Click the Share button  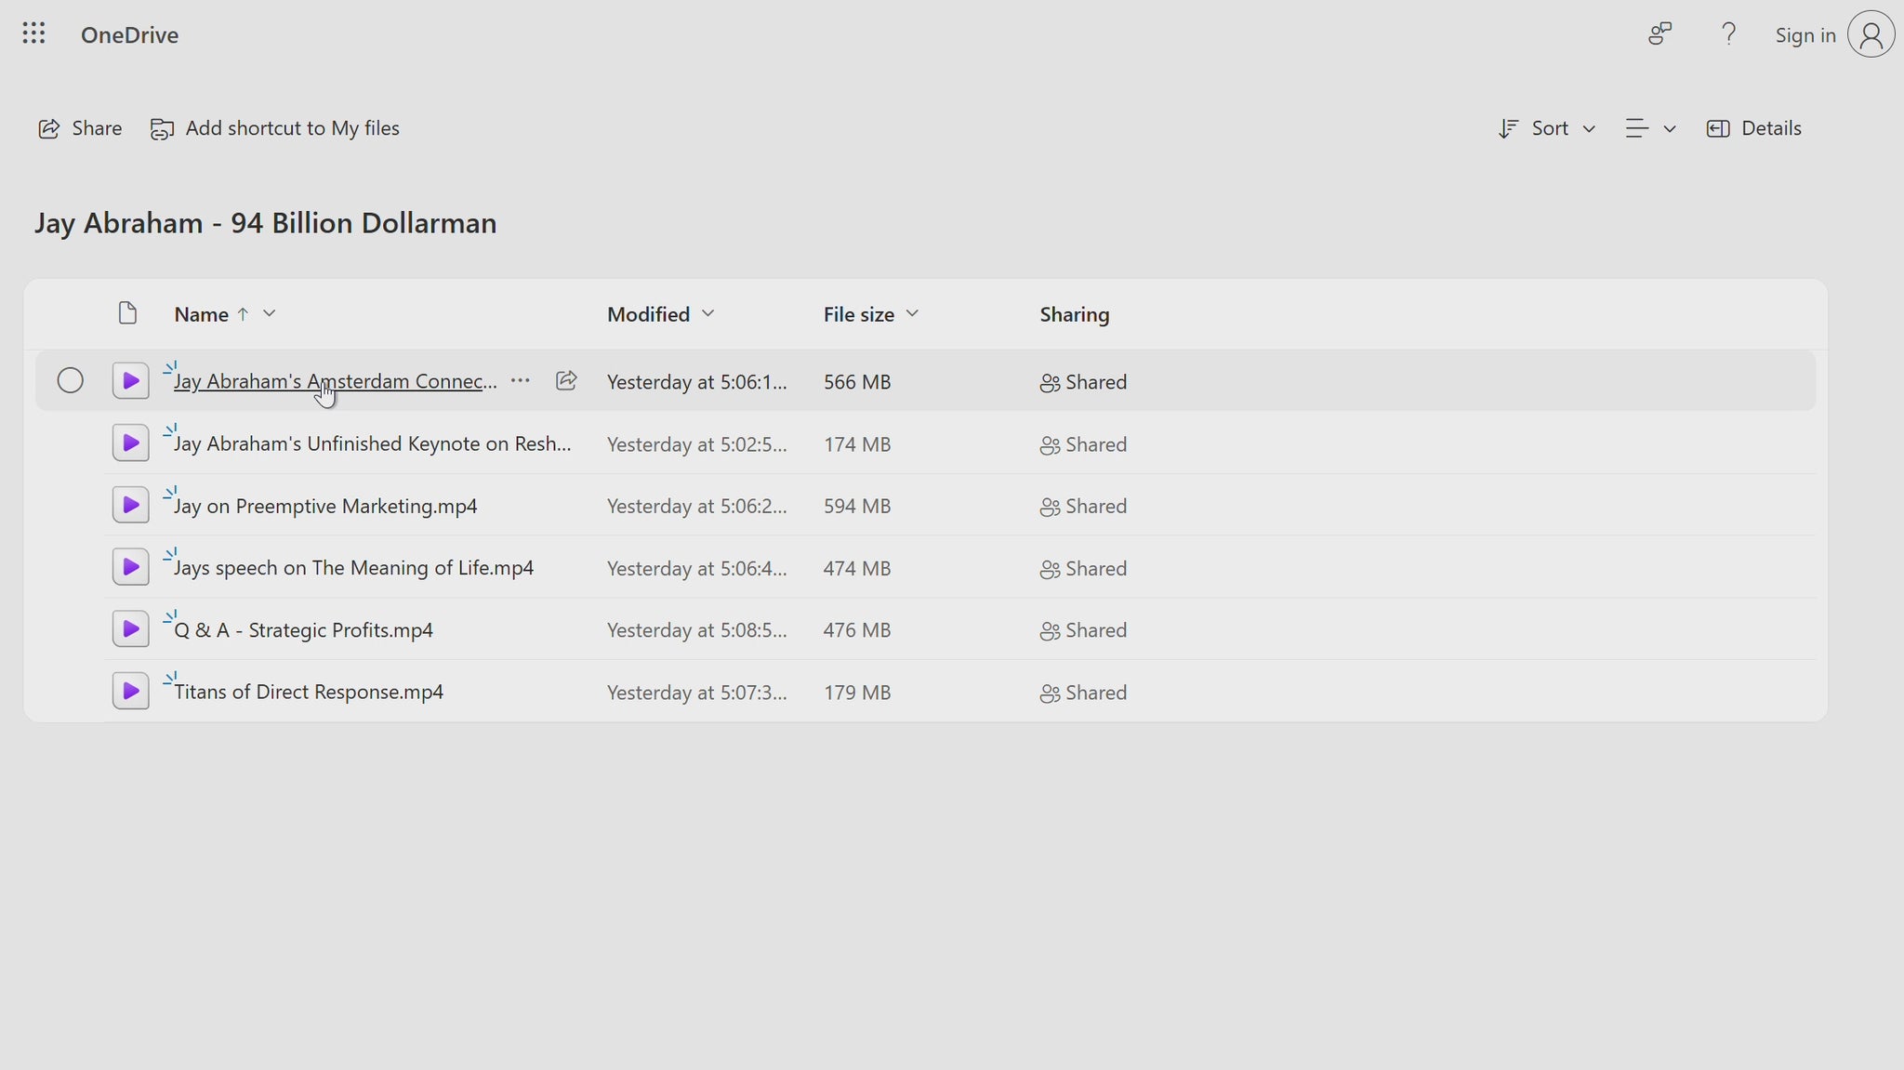pyautogui.click(x=79, y=127)
